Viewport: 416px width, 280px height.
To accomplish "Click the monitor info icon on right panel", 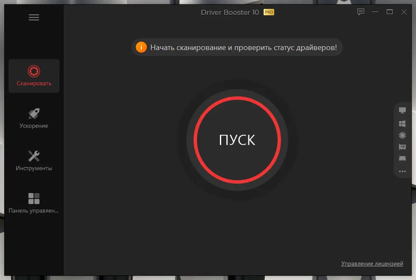I will point(402,111).
